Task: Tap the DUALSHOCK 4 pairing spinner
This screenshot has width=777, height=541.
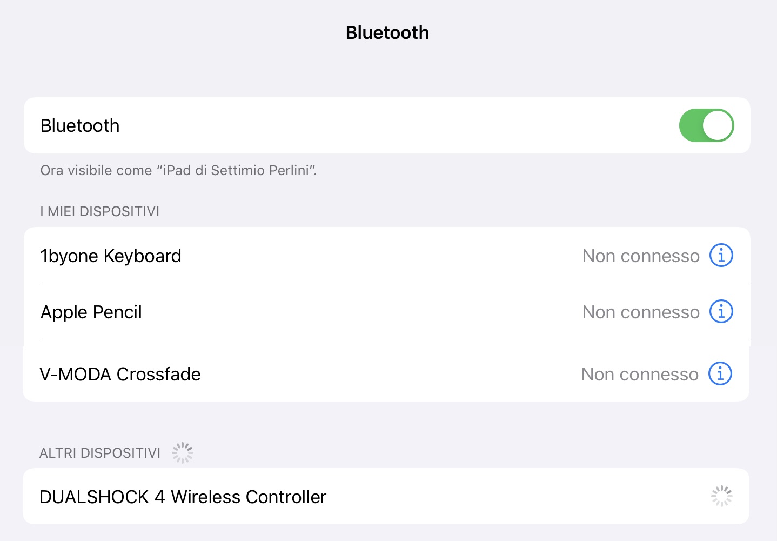Action: pos(721,496)
